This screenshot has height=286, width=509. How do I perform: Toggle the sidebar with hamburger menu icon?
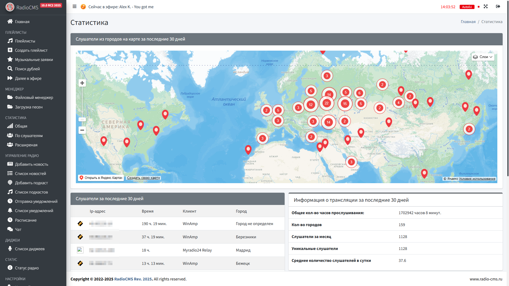click(x=75, y=7)
